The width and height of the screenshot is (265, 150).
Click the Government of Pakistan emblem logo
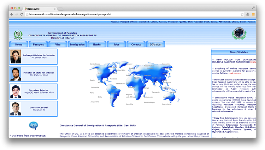18,35
